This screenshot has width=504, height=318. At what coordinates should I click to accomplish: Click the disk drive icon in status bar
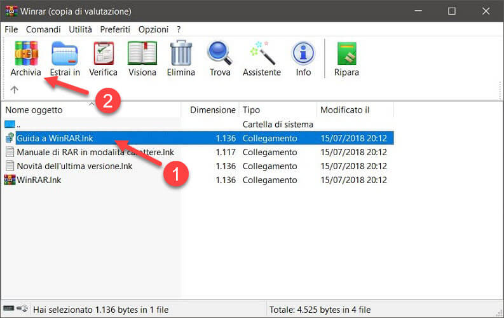[x=9, y=308]
